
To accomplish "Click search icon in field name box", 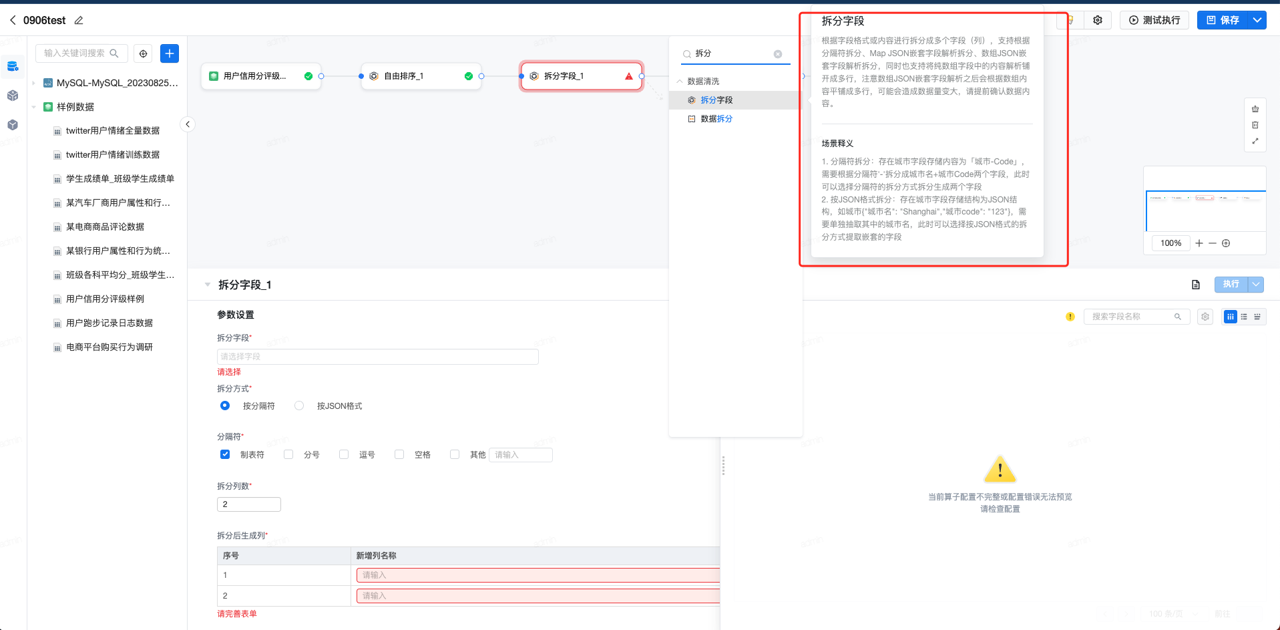I will pyautogui.click(x=1178, y=317).
